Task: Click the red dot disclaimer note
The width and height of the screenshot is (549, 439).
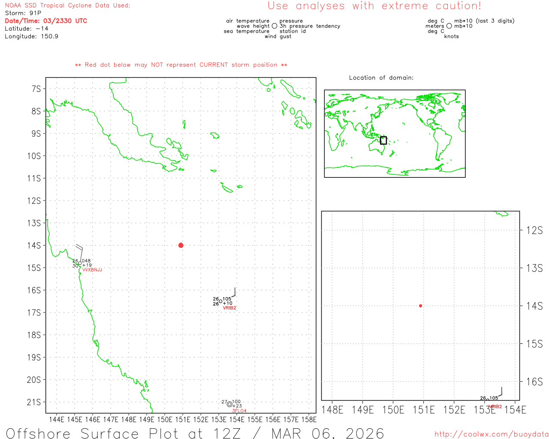Action: coord(181,65)
